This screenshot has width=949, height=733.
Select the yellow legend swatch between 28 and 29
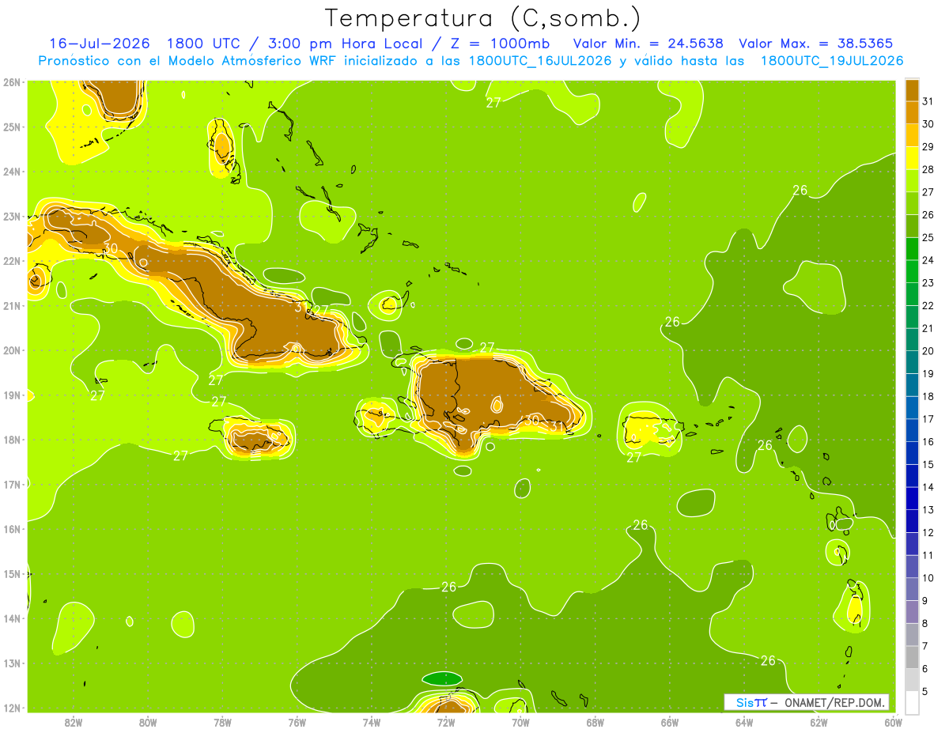click(x=912, y=158)
